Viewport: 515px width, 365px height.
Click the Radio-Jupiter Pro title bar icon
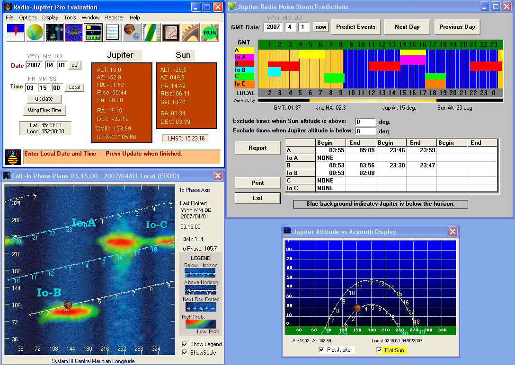click(x=8, y=7)
